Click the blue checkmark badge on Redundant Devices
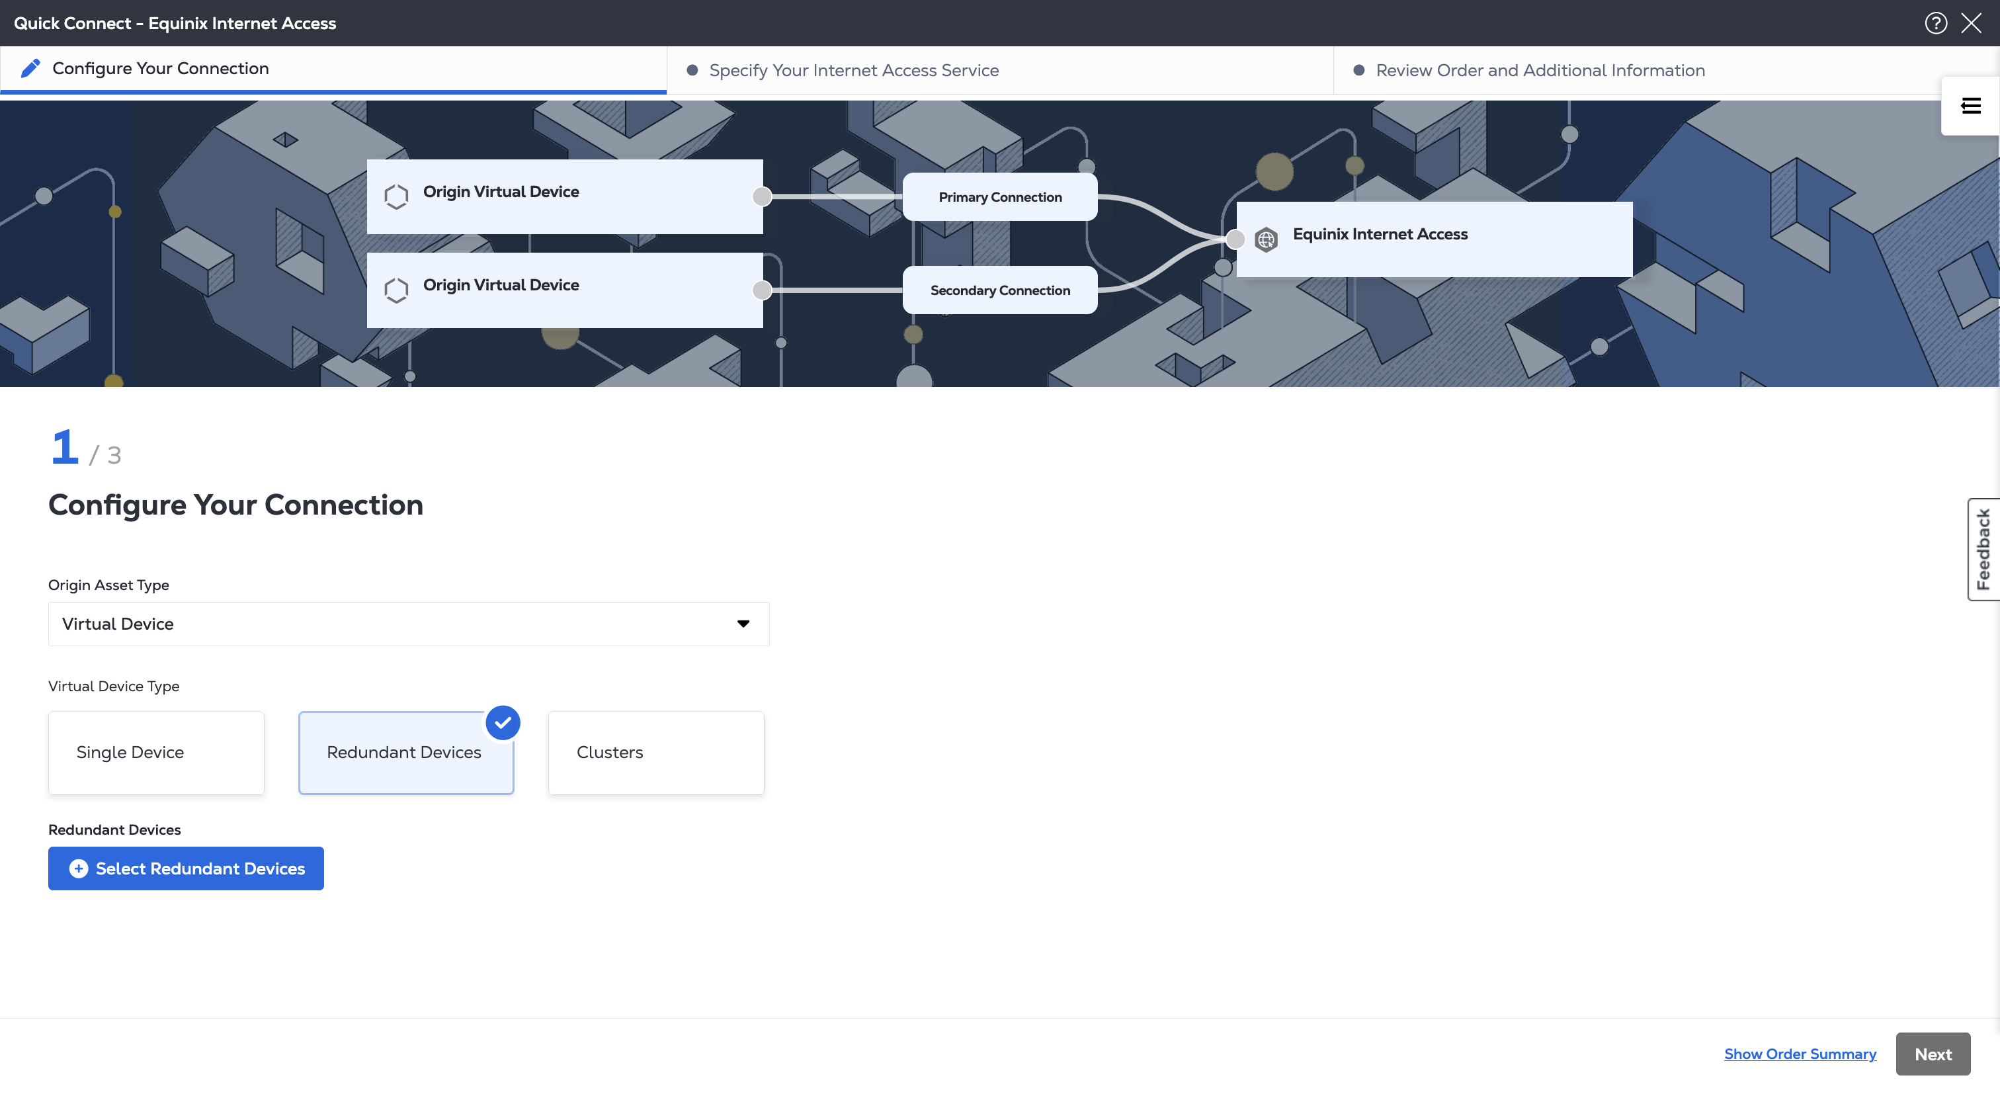This screenshot has height=1098, width=2000. (x=503, y=723)
